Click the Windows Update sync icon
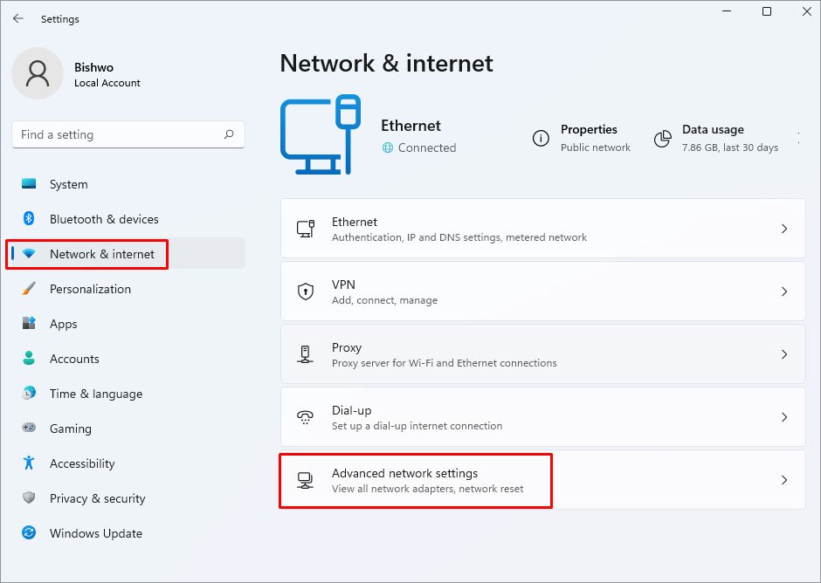 [29, 532]
